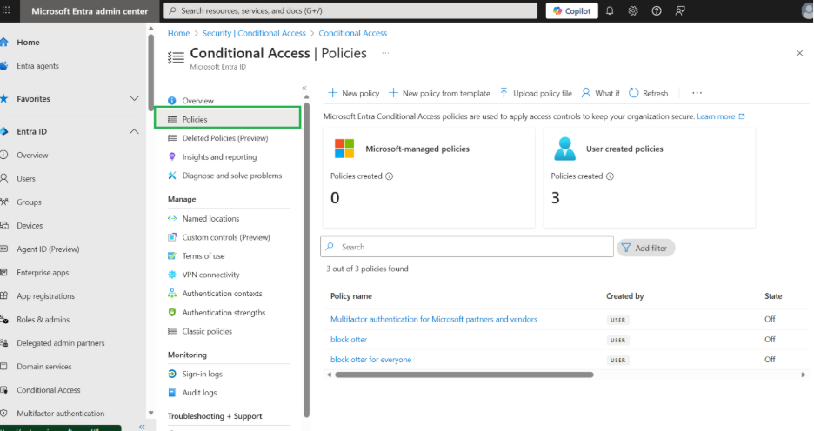This screenshot has height=431, width=814.
Task: Click the info icon beside Microsoft-managed Policies created
Action: coord(389,176)
